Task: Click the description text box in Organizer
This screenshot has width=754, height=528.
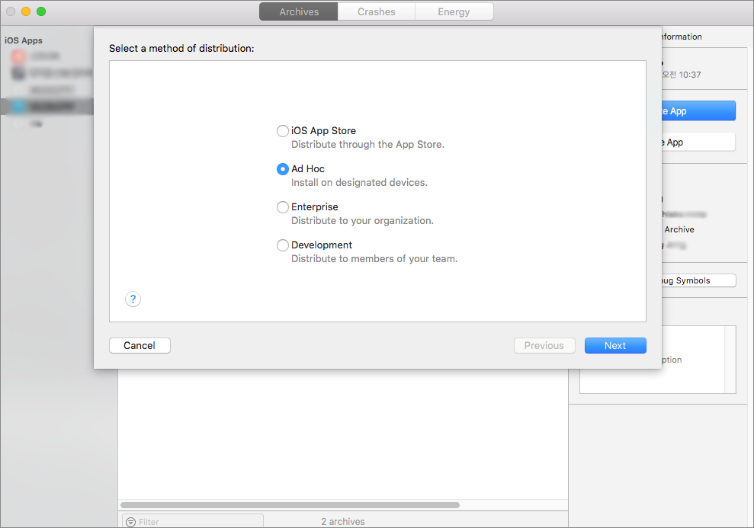Action: (x=657, y=360)
